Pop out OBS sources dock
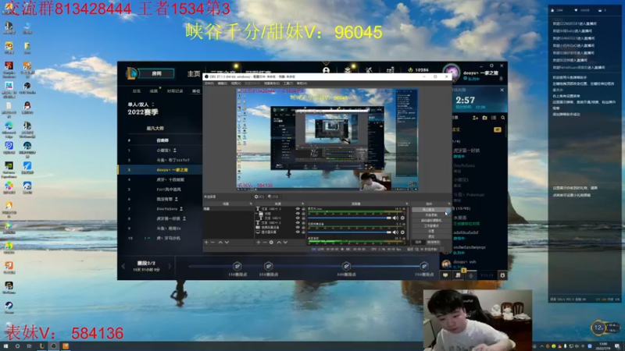 [303, 204]
